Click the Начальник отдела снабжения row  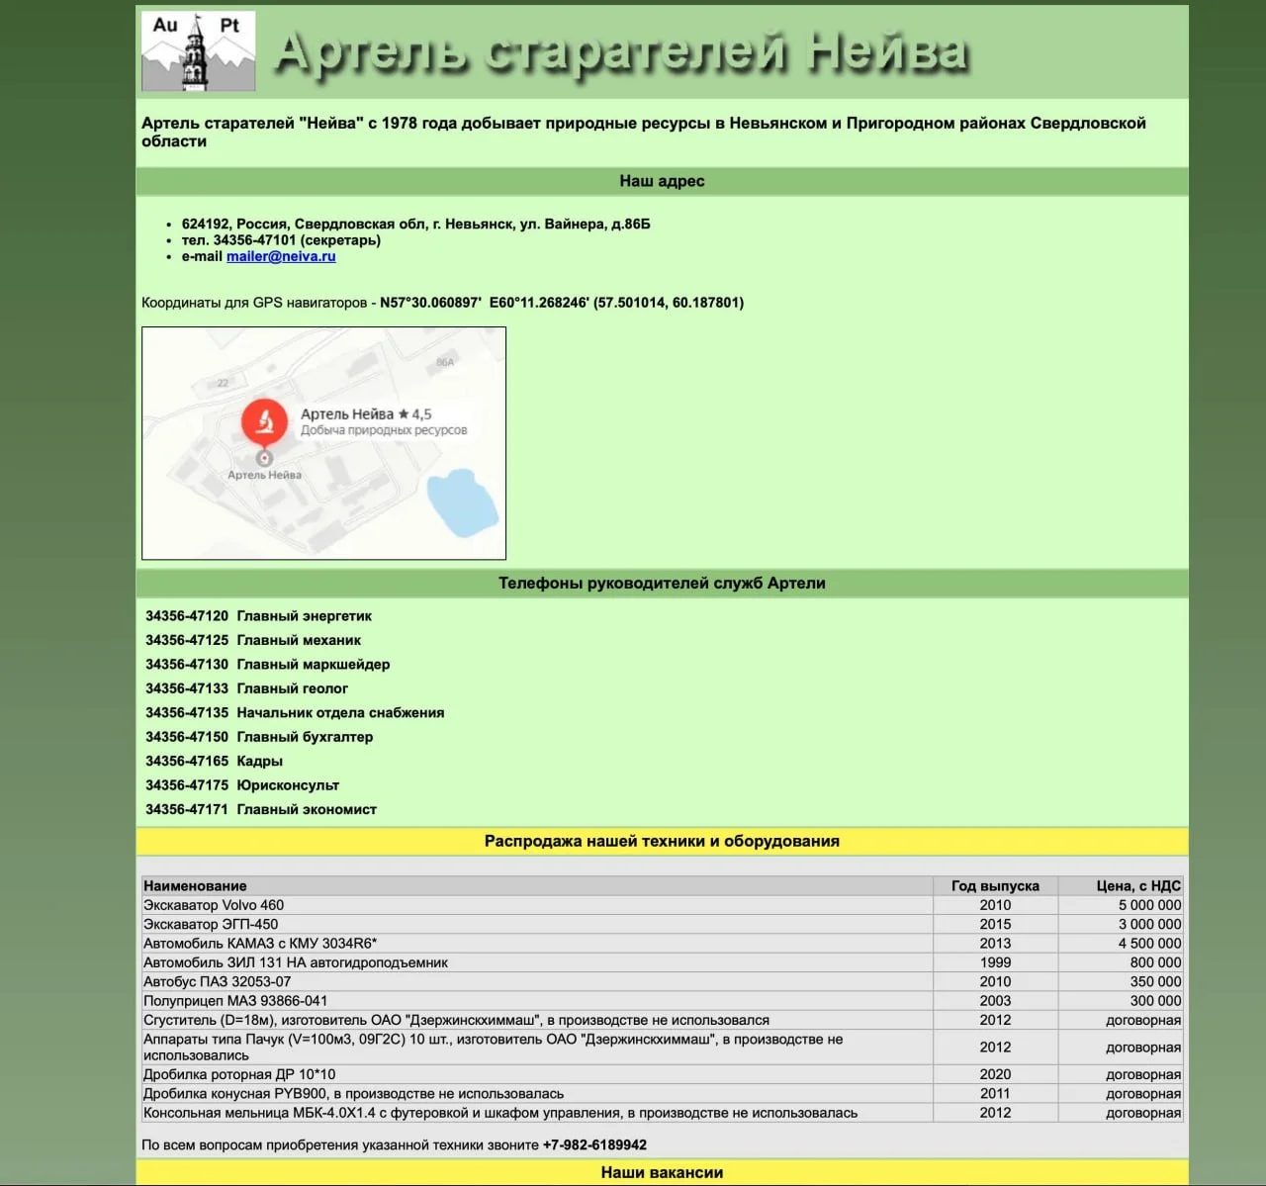pos(295,712)
